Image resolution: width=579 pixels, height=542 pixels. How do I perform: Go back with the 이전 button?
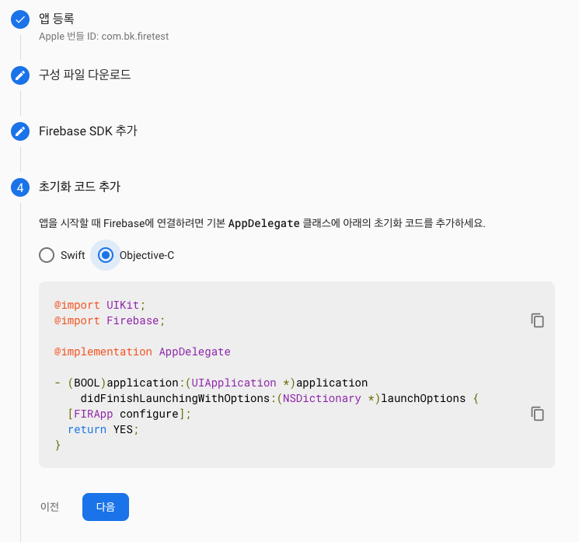point(50,507)
